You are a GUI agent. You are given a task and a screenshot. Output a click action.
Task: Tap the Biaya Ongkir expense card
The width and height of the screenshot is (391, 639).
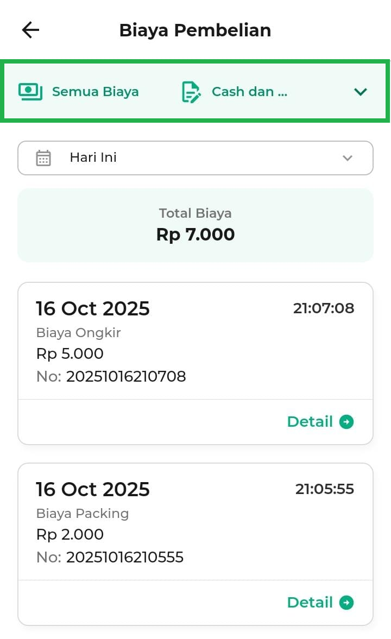(195, 342)
